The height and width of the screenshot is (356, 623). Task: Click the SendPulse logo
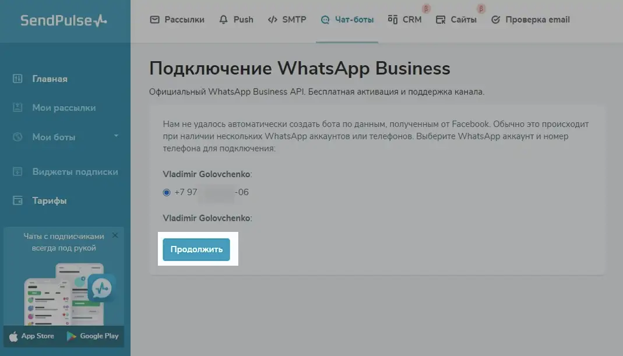pos(64,20)
